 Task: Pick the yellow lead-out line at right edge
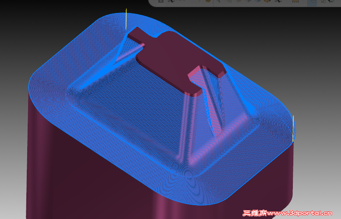point(293,128)
